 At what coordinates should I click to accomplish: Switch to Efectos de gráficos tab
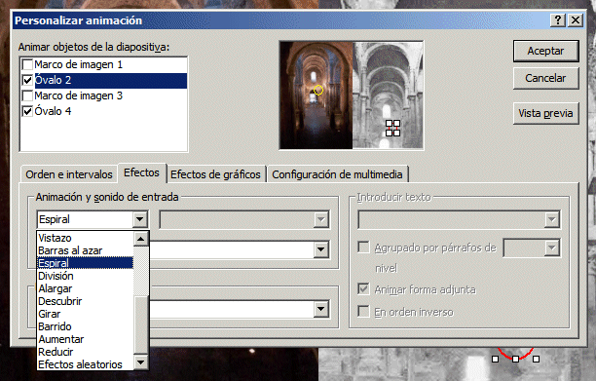[215, 174]
